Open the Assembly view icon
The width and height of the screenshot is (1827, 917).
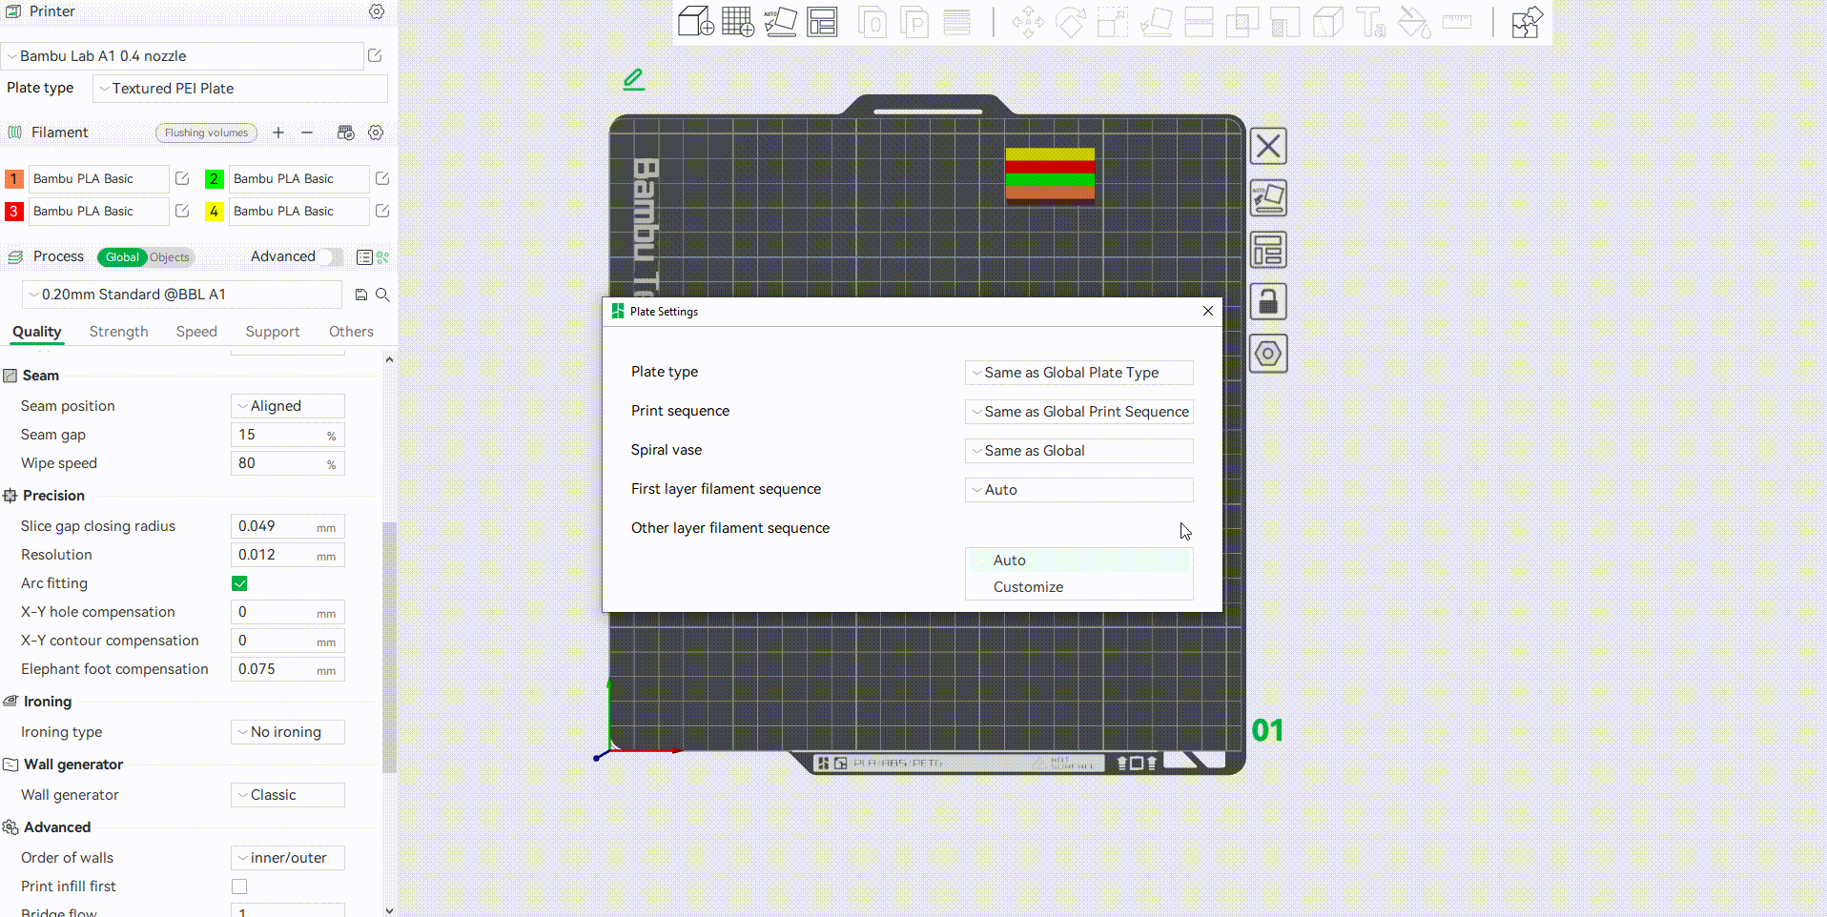tap(1527, 22)
